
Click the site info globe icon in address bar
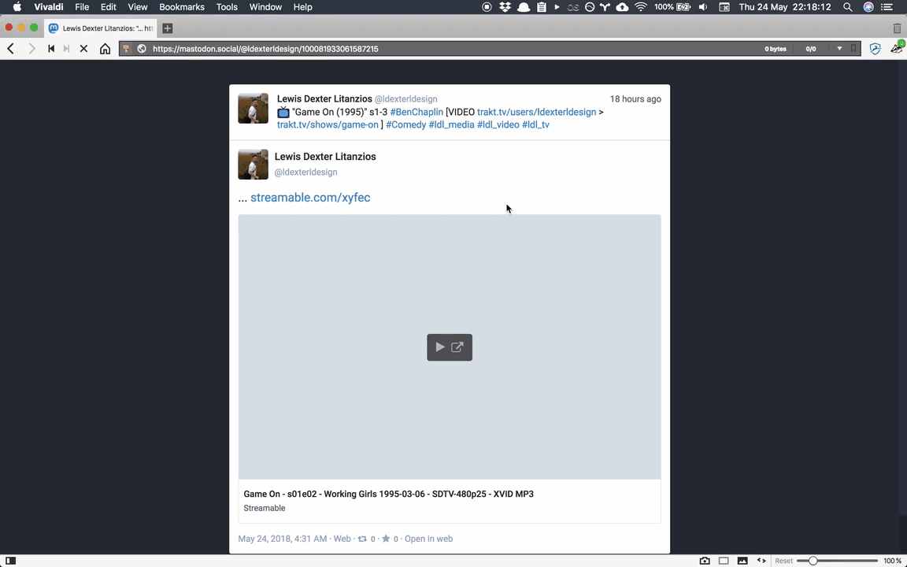tap(142, 49)
